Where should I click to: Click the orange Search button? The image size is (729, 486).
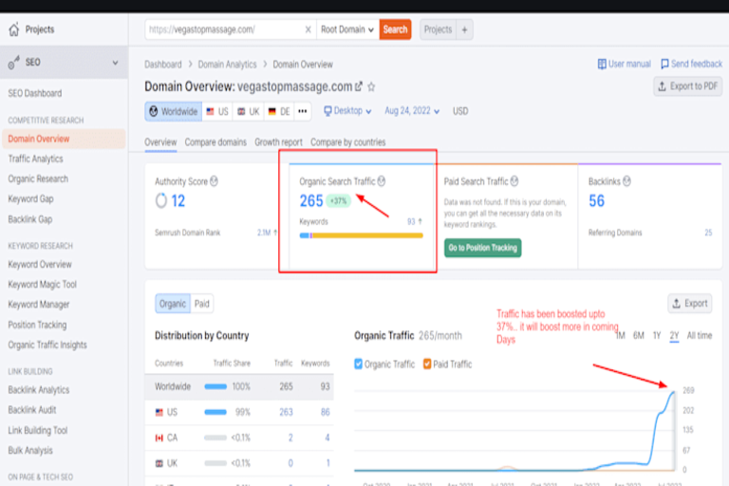click(x=395, y=29)
